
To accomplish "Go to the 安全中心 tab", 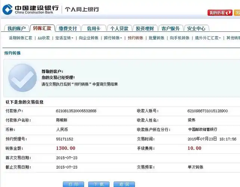I will tap(196, 28).
